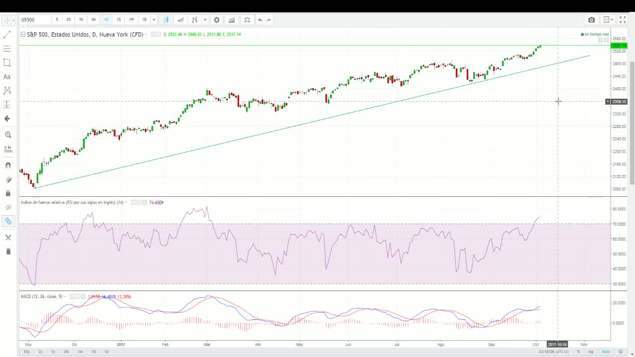Undo the last chart action
This screenshot has height=357, width=635.
tap(260, 20)
